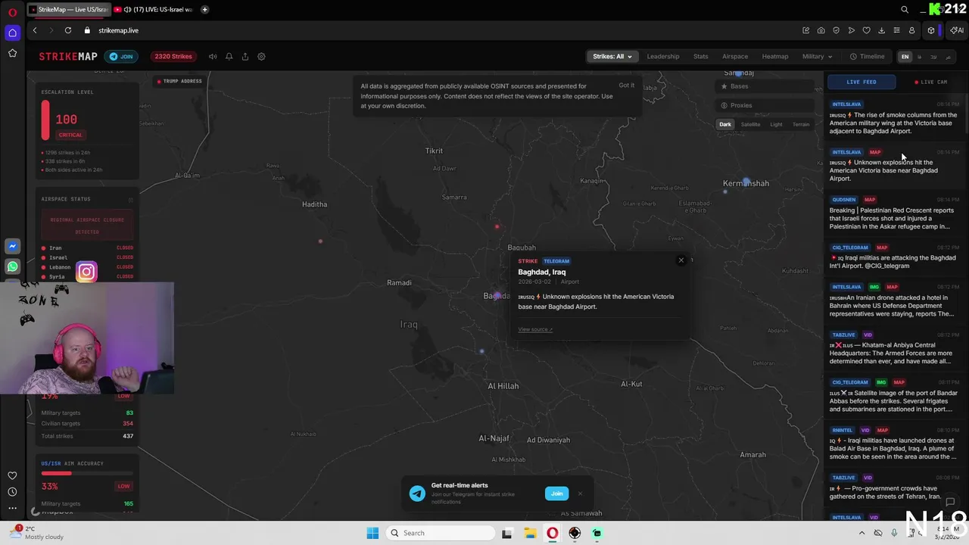The image size is (969, 545).
Task: Select Satellite map style
Action: point(750,124)
